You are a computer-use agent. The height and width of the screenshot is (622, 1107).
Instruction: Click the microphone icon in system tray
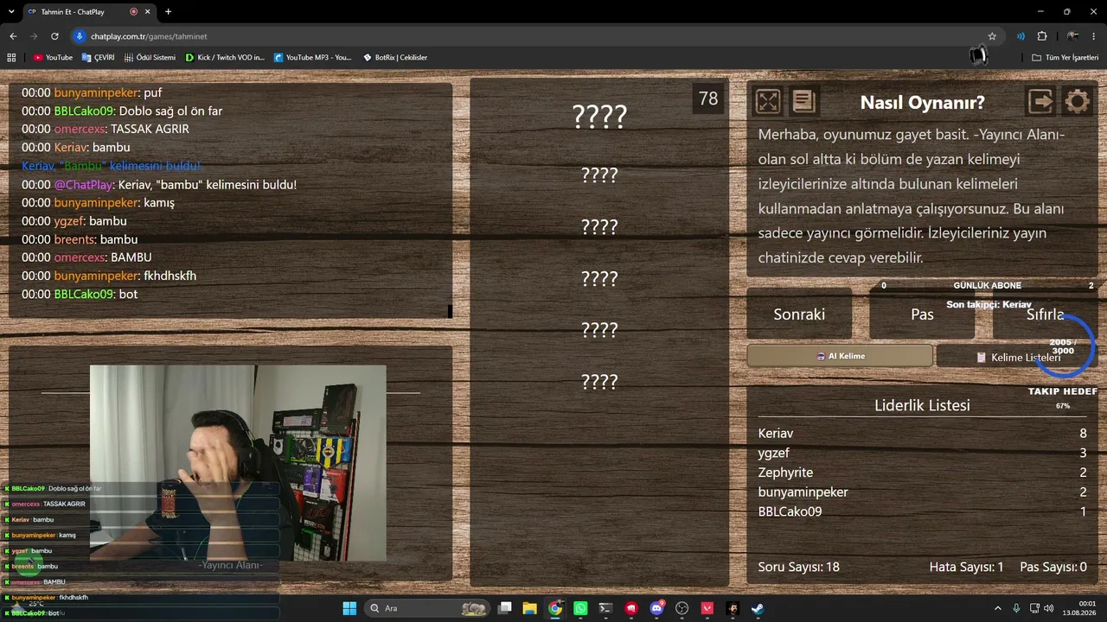(x=1016, y=608)
